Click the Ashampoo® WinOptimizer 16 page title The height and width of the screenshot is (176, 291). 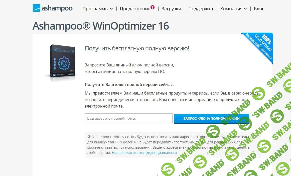101,26
